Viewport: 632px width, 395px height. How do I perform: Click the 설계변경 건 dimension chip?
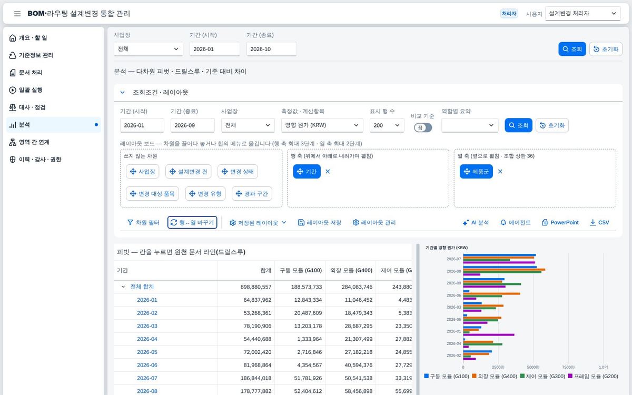188,172
